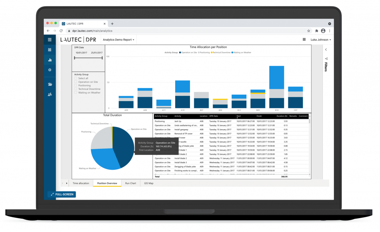Open the Analytics Demo Report dropdown

(x=118, y=39)
